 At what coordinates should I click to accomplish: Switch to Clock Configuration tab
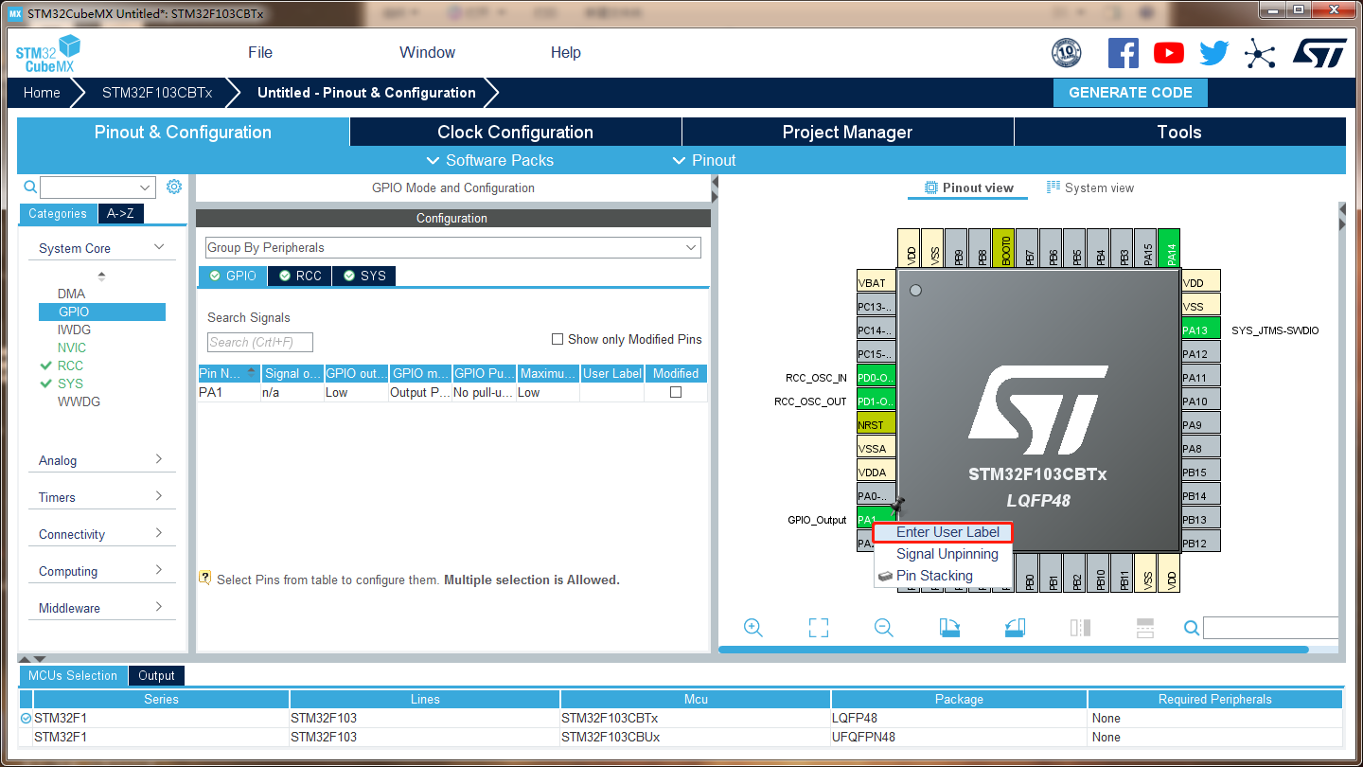(515, 133)
